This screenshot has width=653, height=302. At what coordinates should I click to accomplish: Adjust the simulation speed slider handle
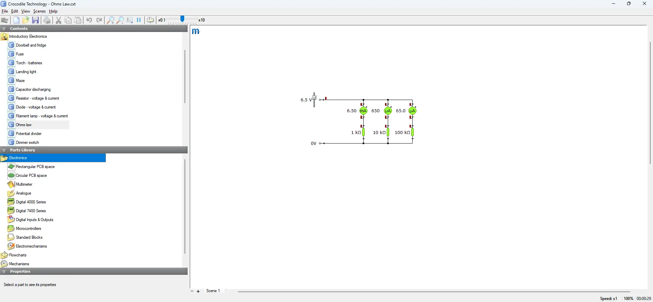coord(182,19)
